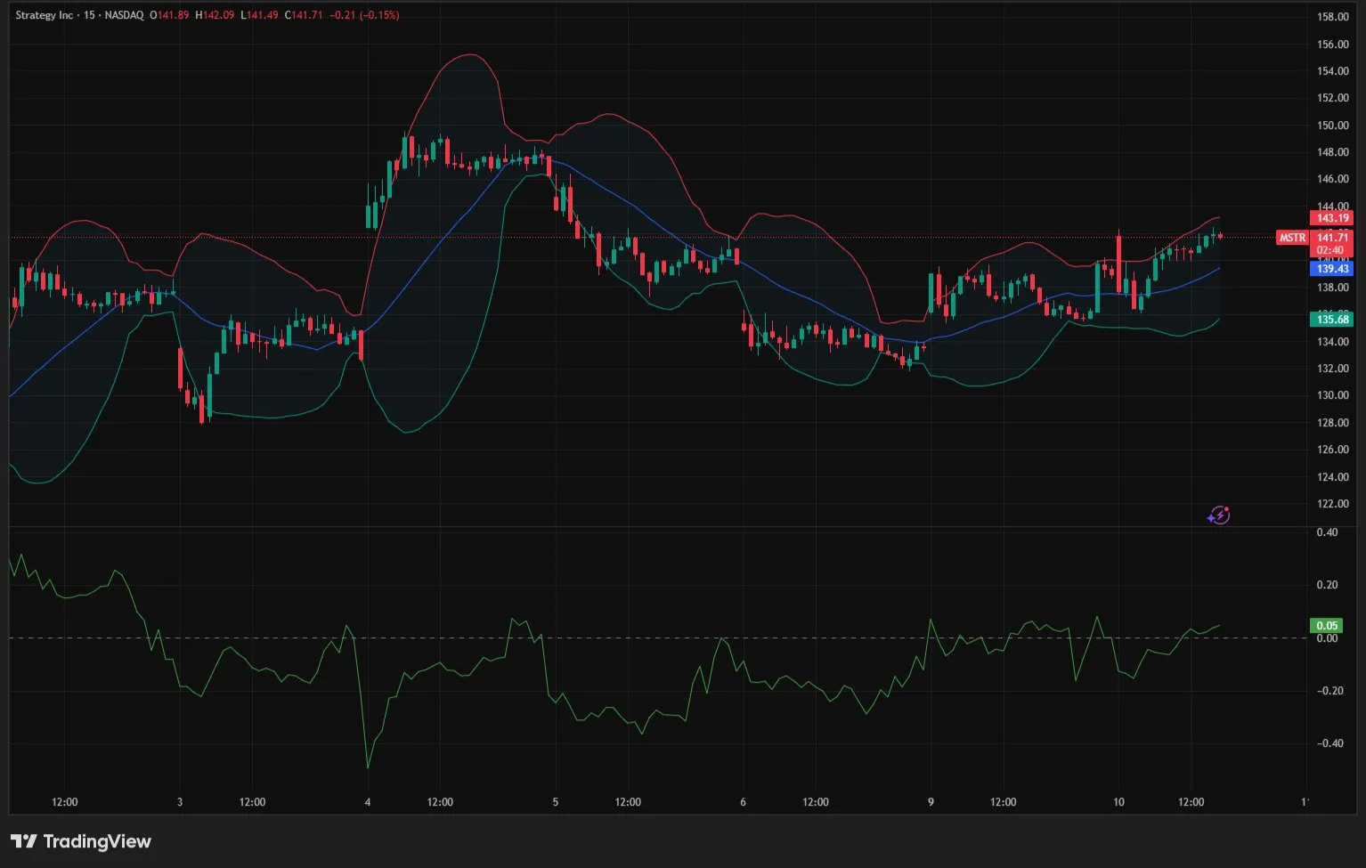Click the change percentage (-0.15%)

(378, 15)
